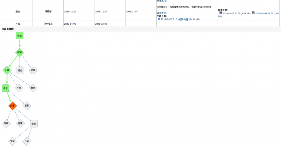
Task: Select the bottom 复审 diamond under gray 退修
Action: pyautogui.click(x=12, y=141)
